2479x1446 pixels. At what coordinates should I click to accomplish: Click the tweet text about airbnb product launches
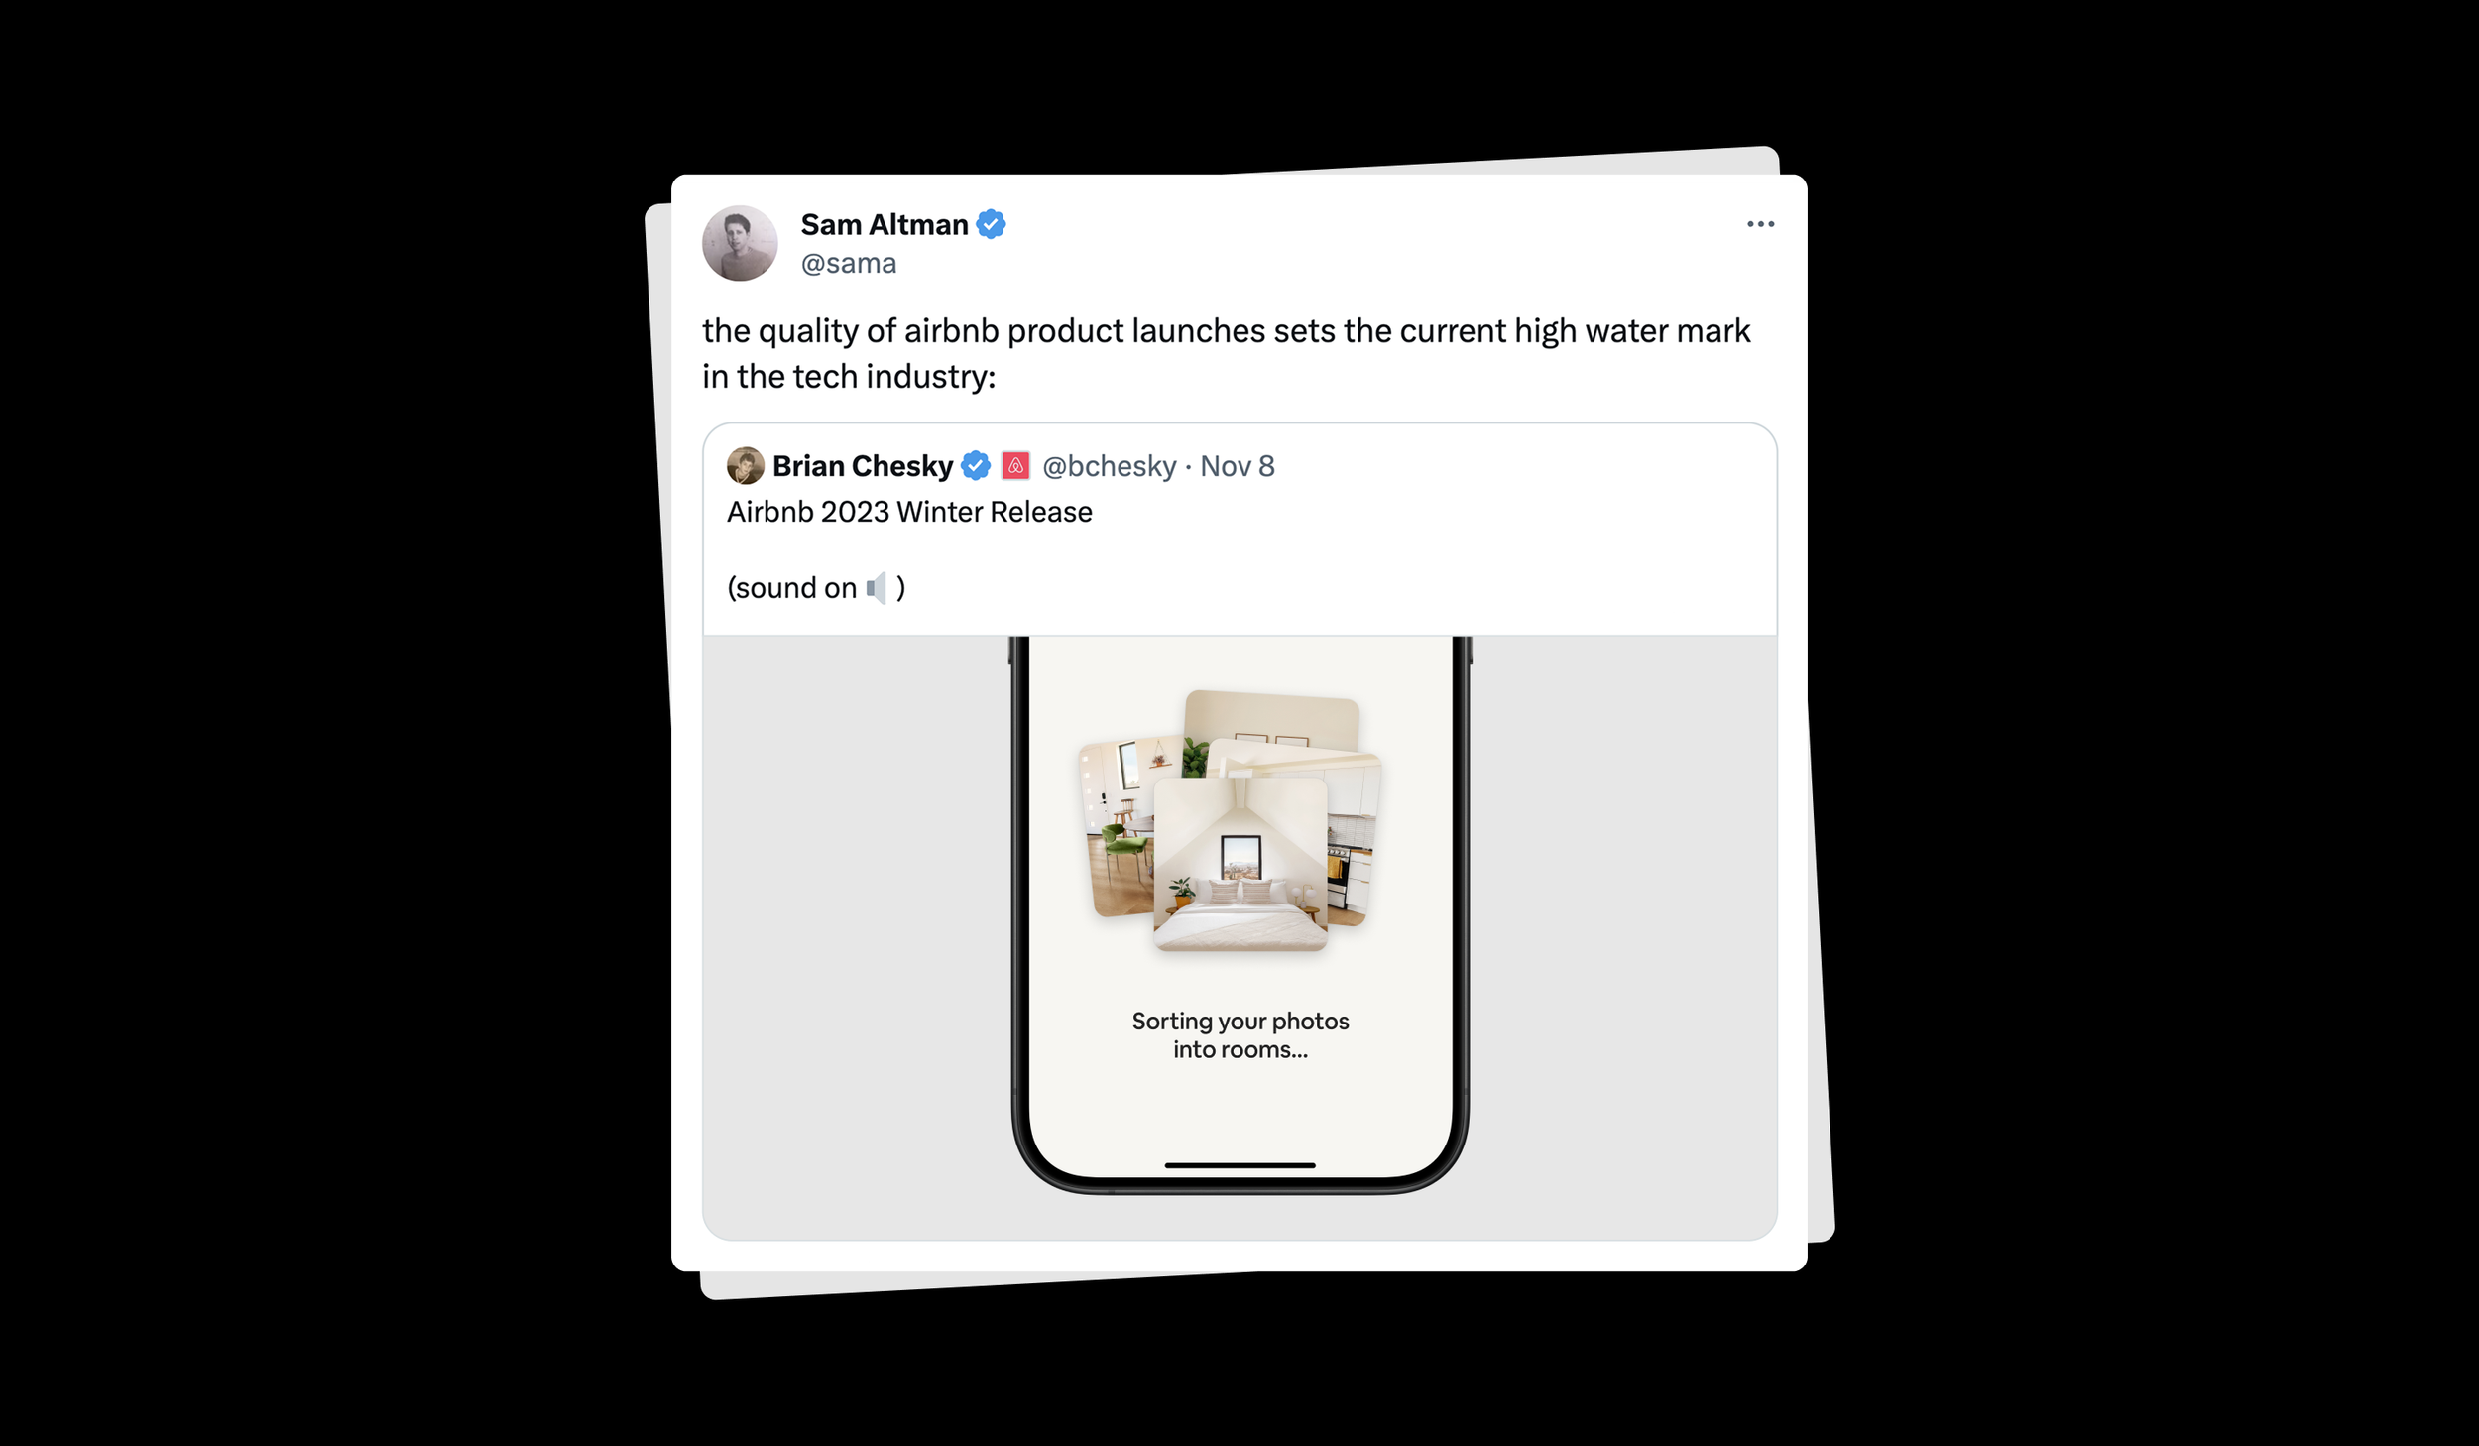click(x=1226, y=353)
